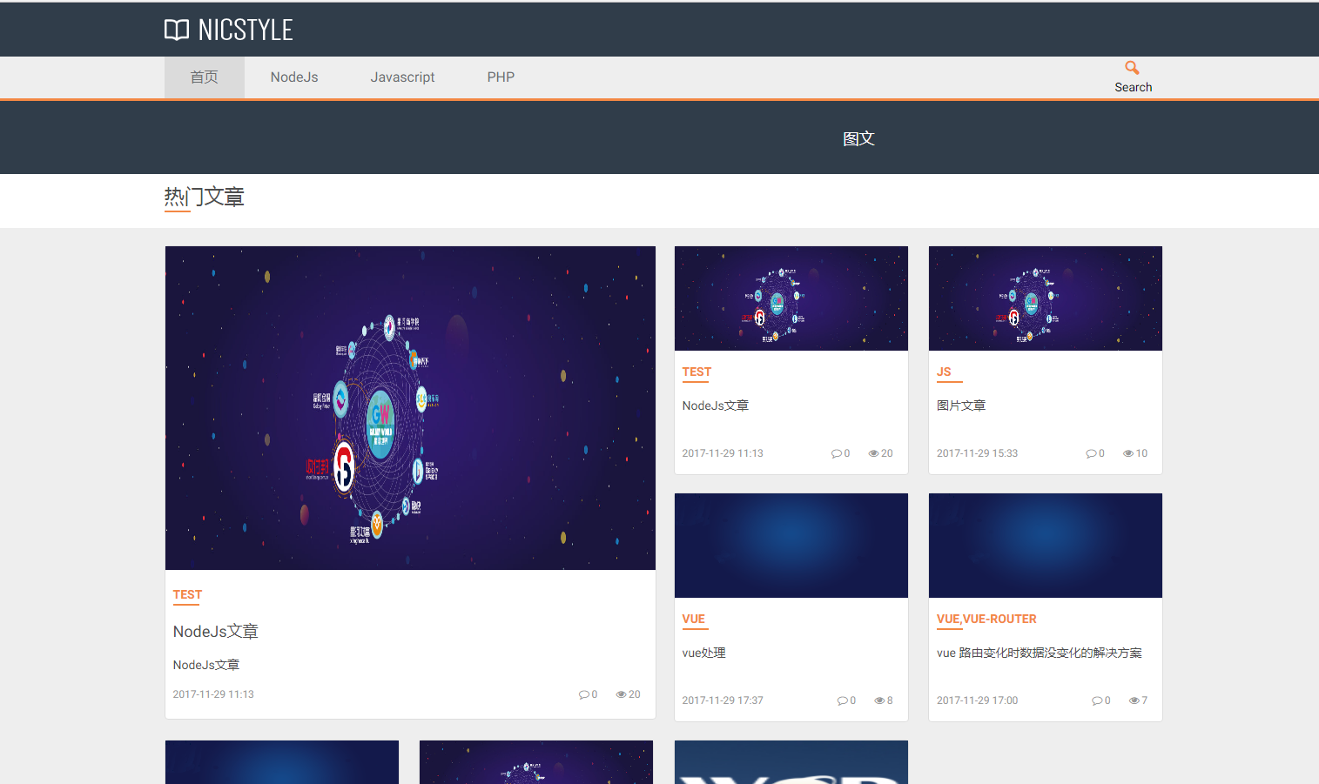Open the 图片文章 article title

[961, 405]
